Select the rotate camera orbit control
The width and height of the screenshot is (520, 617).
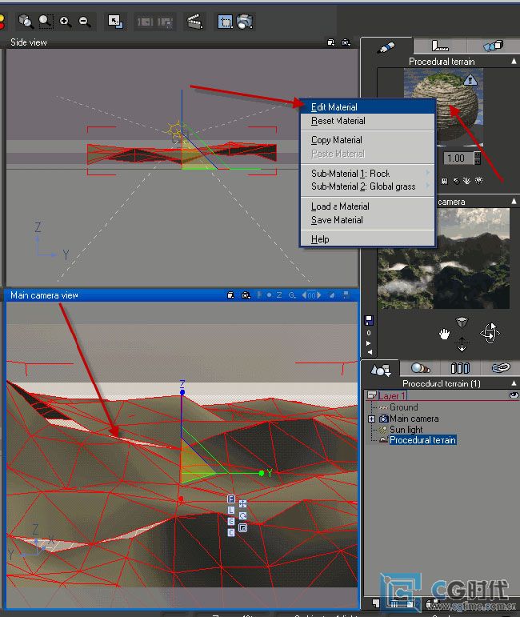[490, 333]
